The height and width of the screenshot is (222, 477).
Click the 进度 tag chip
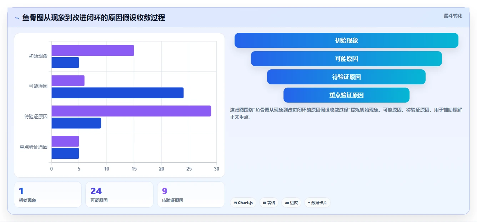click(x=291, y=203)
